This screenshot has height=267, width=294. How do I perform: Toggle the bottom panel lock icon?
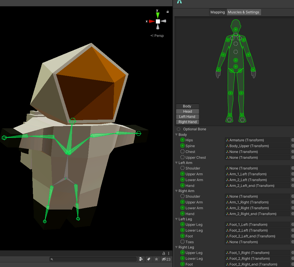[x=164, y=253]
